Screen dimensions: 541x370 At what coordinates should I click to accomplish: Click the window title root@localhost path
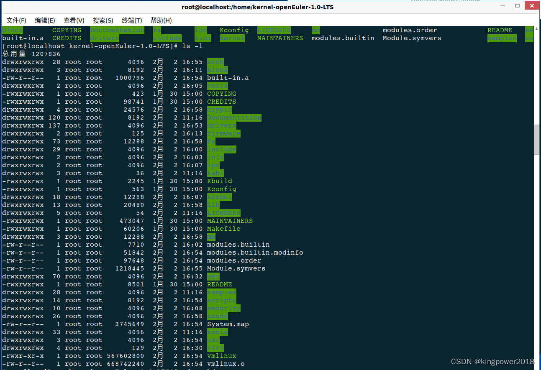(258, 7)
